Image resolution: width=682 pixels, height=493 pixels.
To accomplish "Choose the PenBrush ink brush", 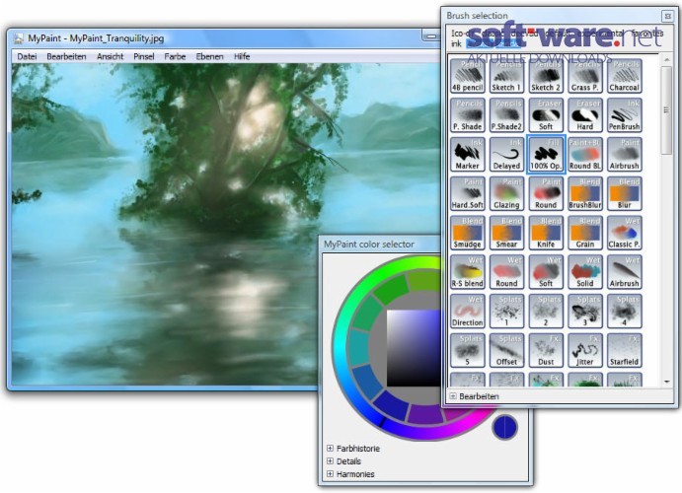I will point(624,114).
